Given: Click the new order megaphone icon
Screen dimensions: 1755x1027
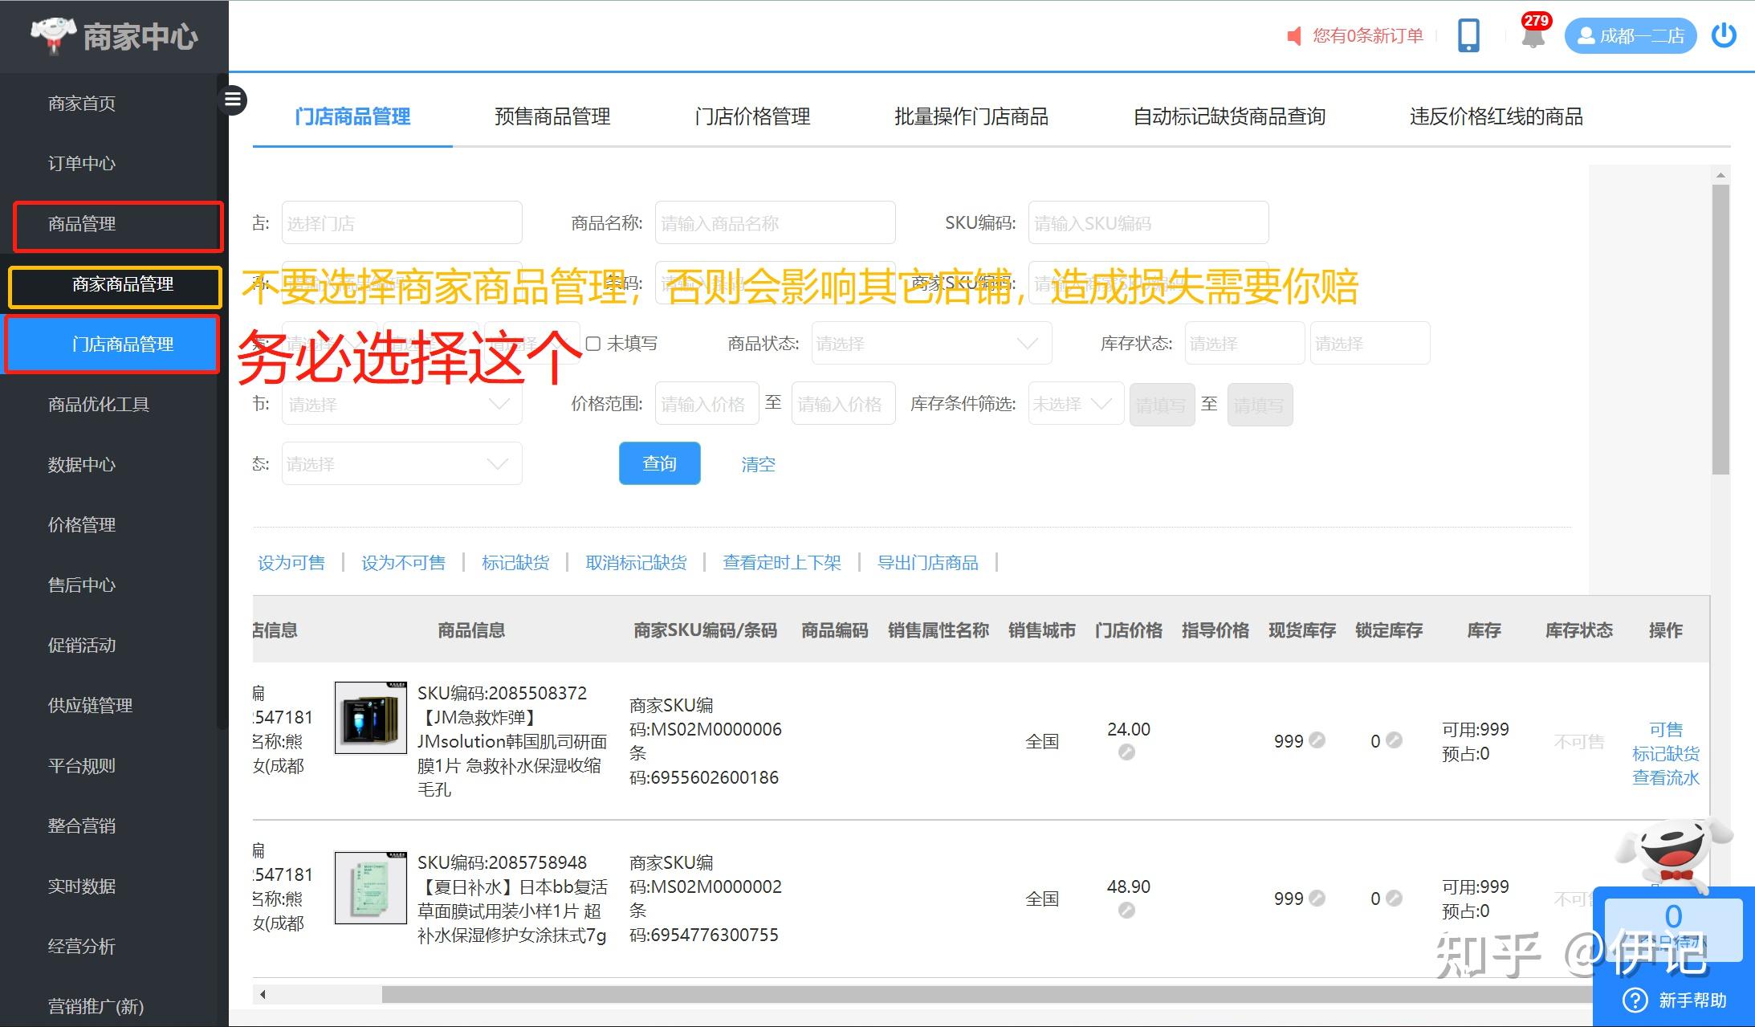Looking at the screenshot, I should point(1294,36).
